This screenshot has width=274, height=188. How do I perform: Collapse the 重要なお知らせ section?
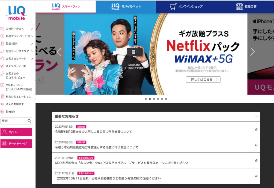coord(256,117)
